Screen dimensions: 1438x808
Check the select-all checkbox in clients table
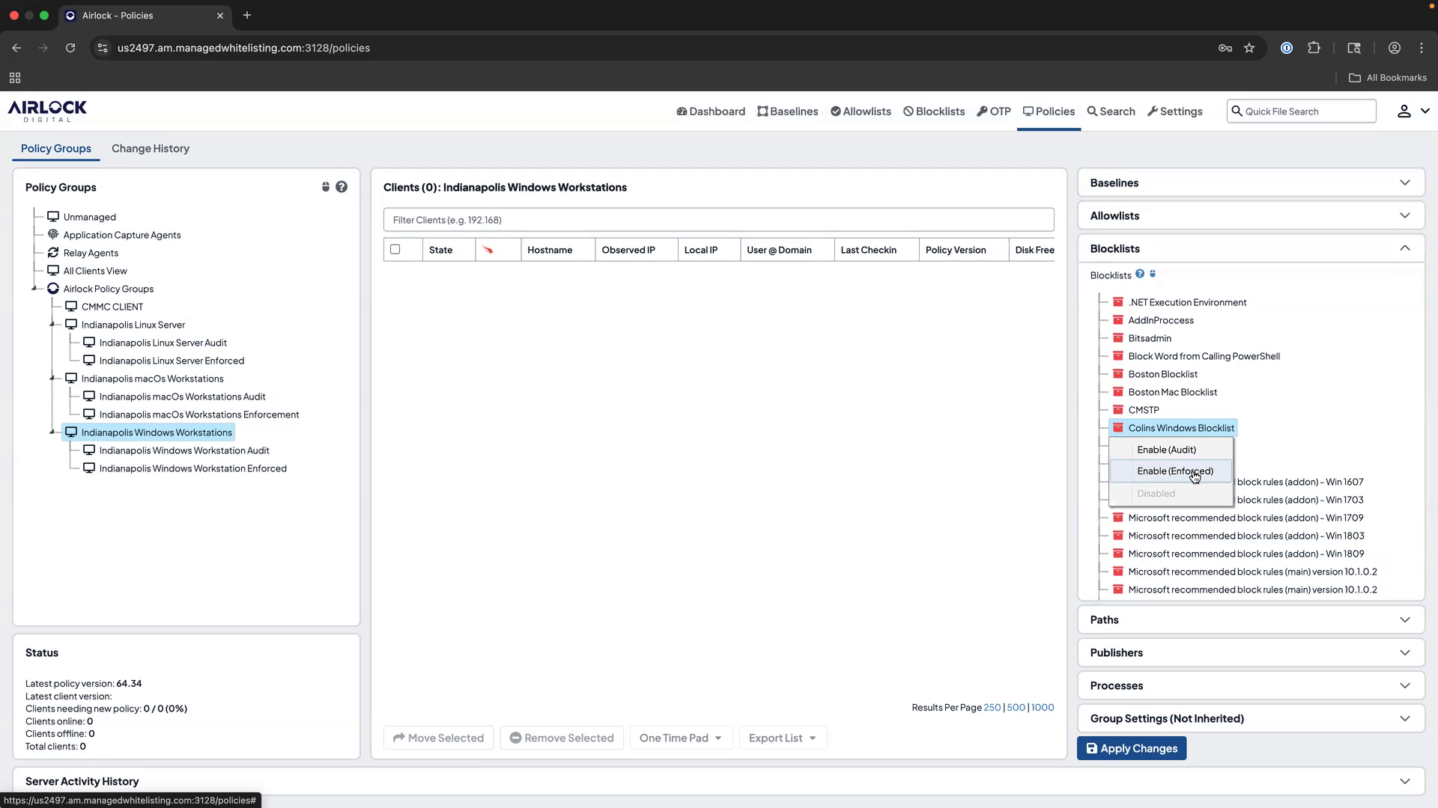tap(395, 249)
